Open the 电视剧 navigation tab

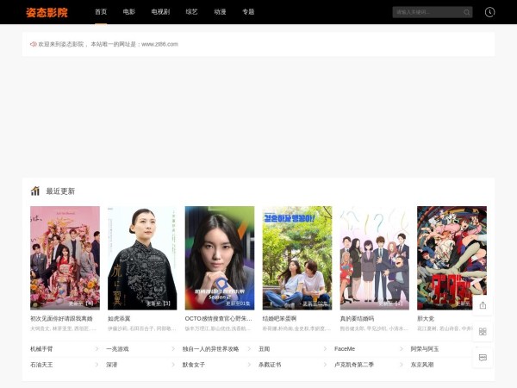tap(160, 12)
